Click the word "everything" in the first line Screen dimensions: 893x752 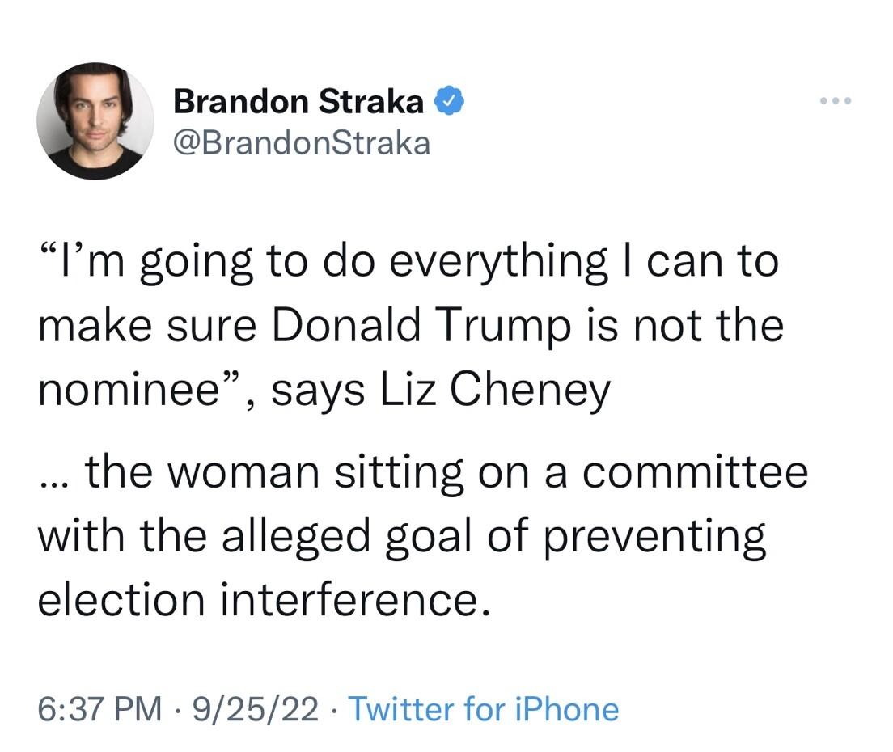point(499,264)
